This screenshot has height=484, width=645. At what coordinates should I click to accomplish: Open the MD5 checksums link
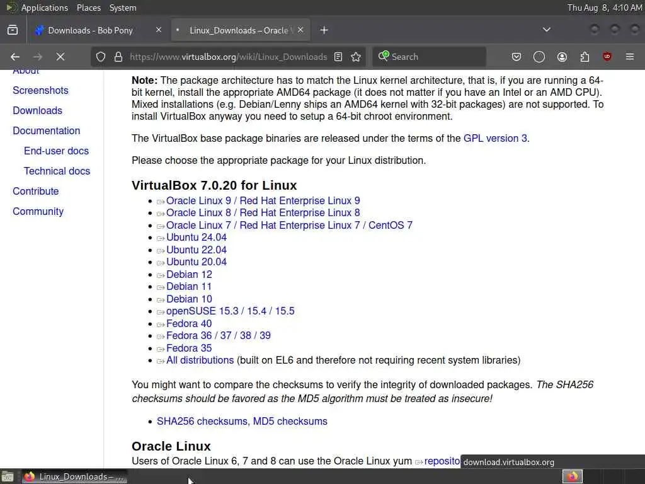[290, 422]
